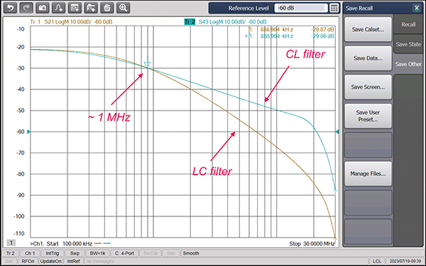This screenshot has height=266, width=426.
Task: Click the Redo arrow icon
Action: click(x=26, y=8)
